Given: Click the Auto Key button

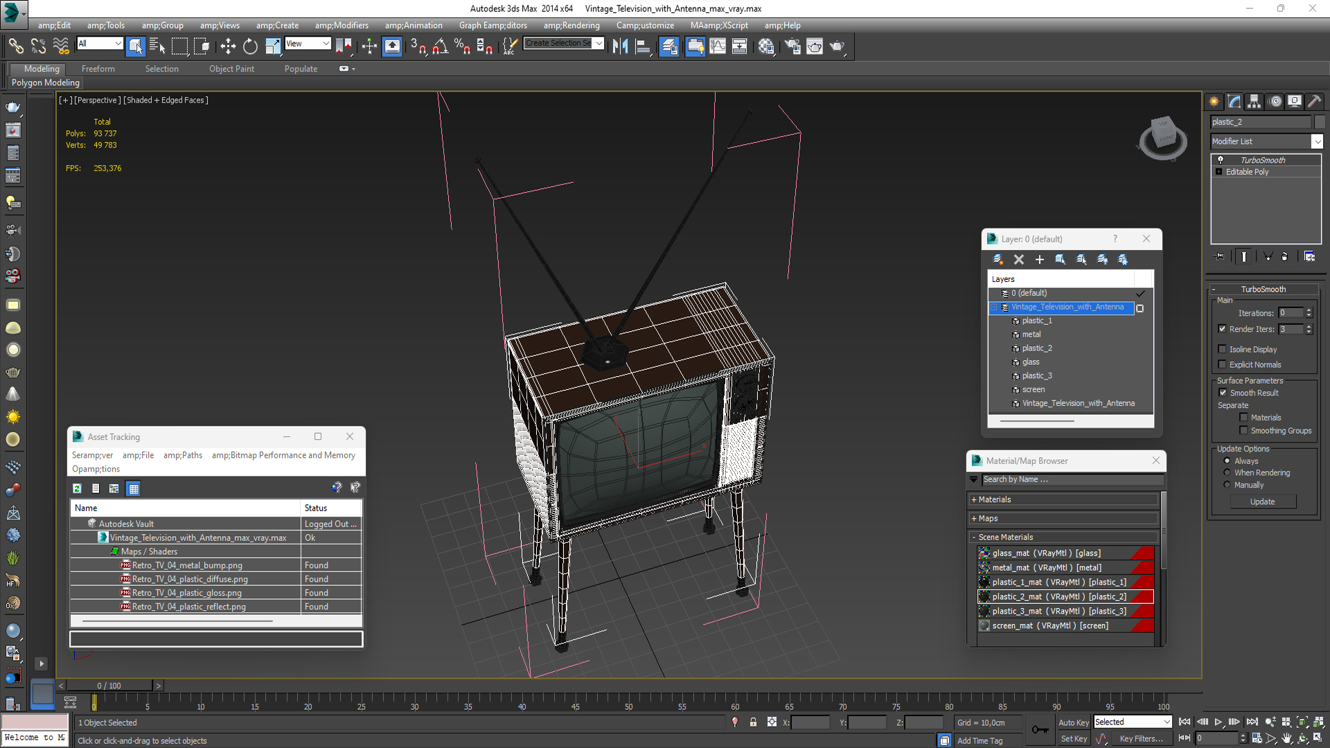Looking at the screenshot, I should 1073,722.
